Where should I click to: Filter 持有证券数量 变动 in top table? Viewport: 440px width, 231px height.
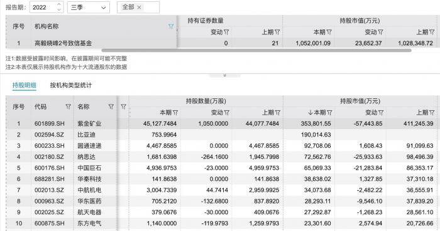226,32
